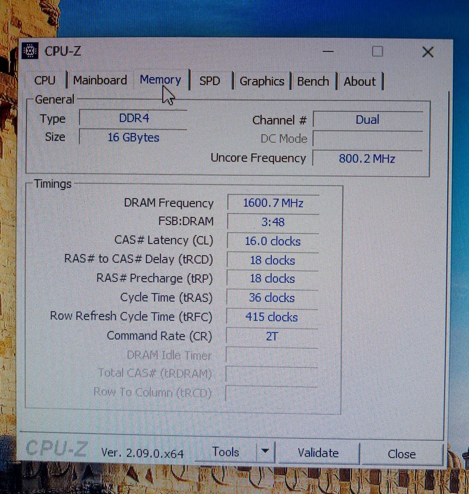Image resolution: width=469 pixels, height=494 pixels.
Task: Open the CPU tab
Action: 44,81
